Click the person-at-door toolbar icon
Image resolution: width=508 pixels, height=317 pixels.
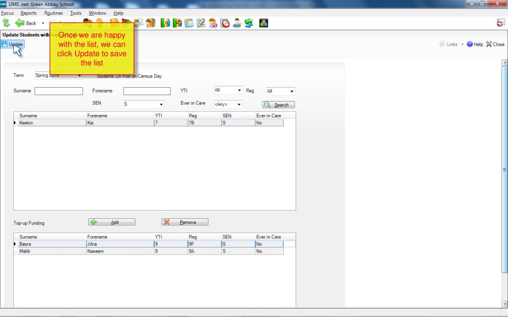click(150, 23)
